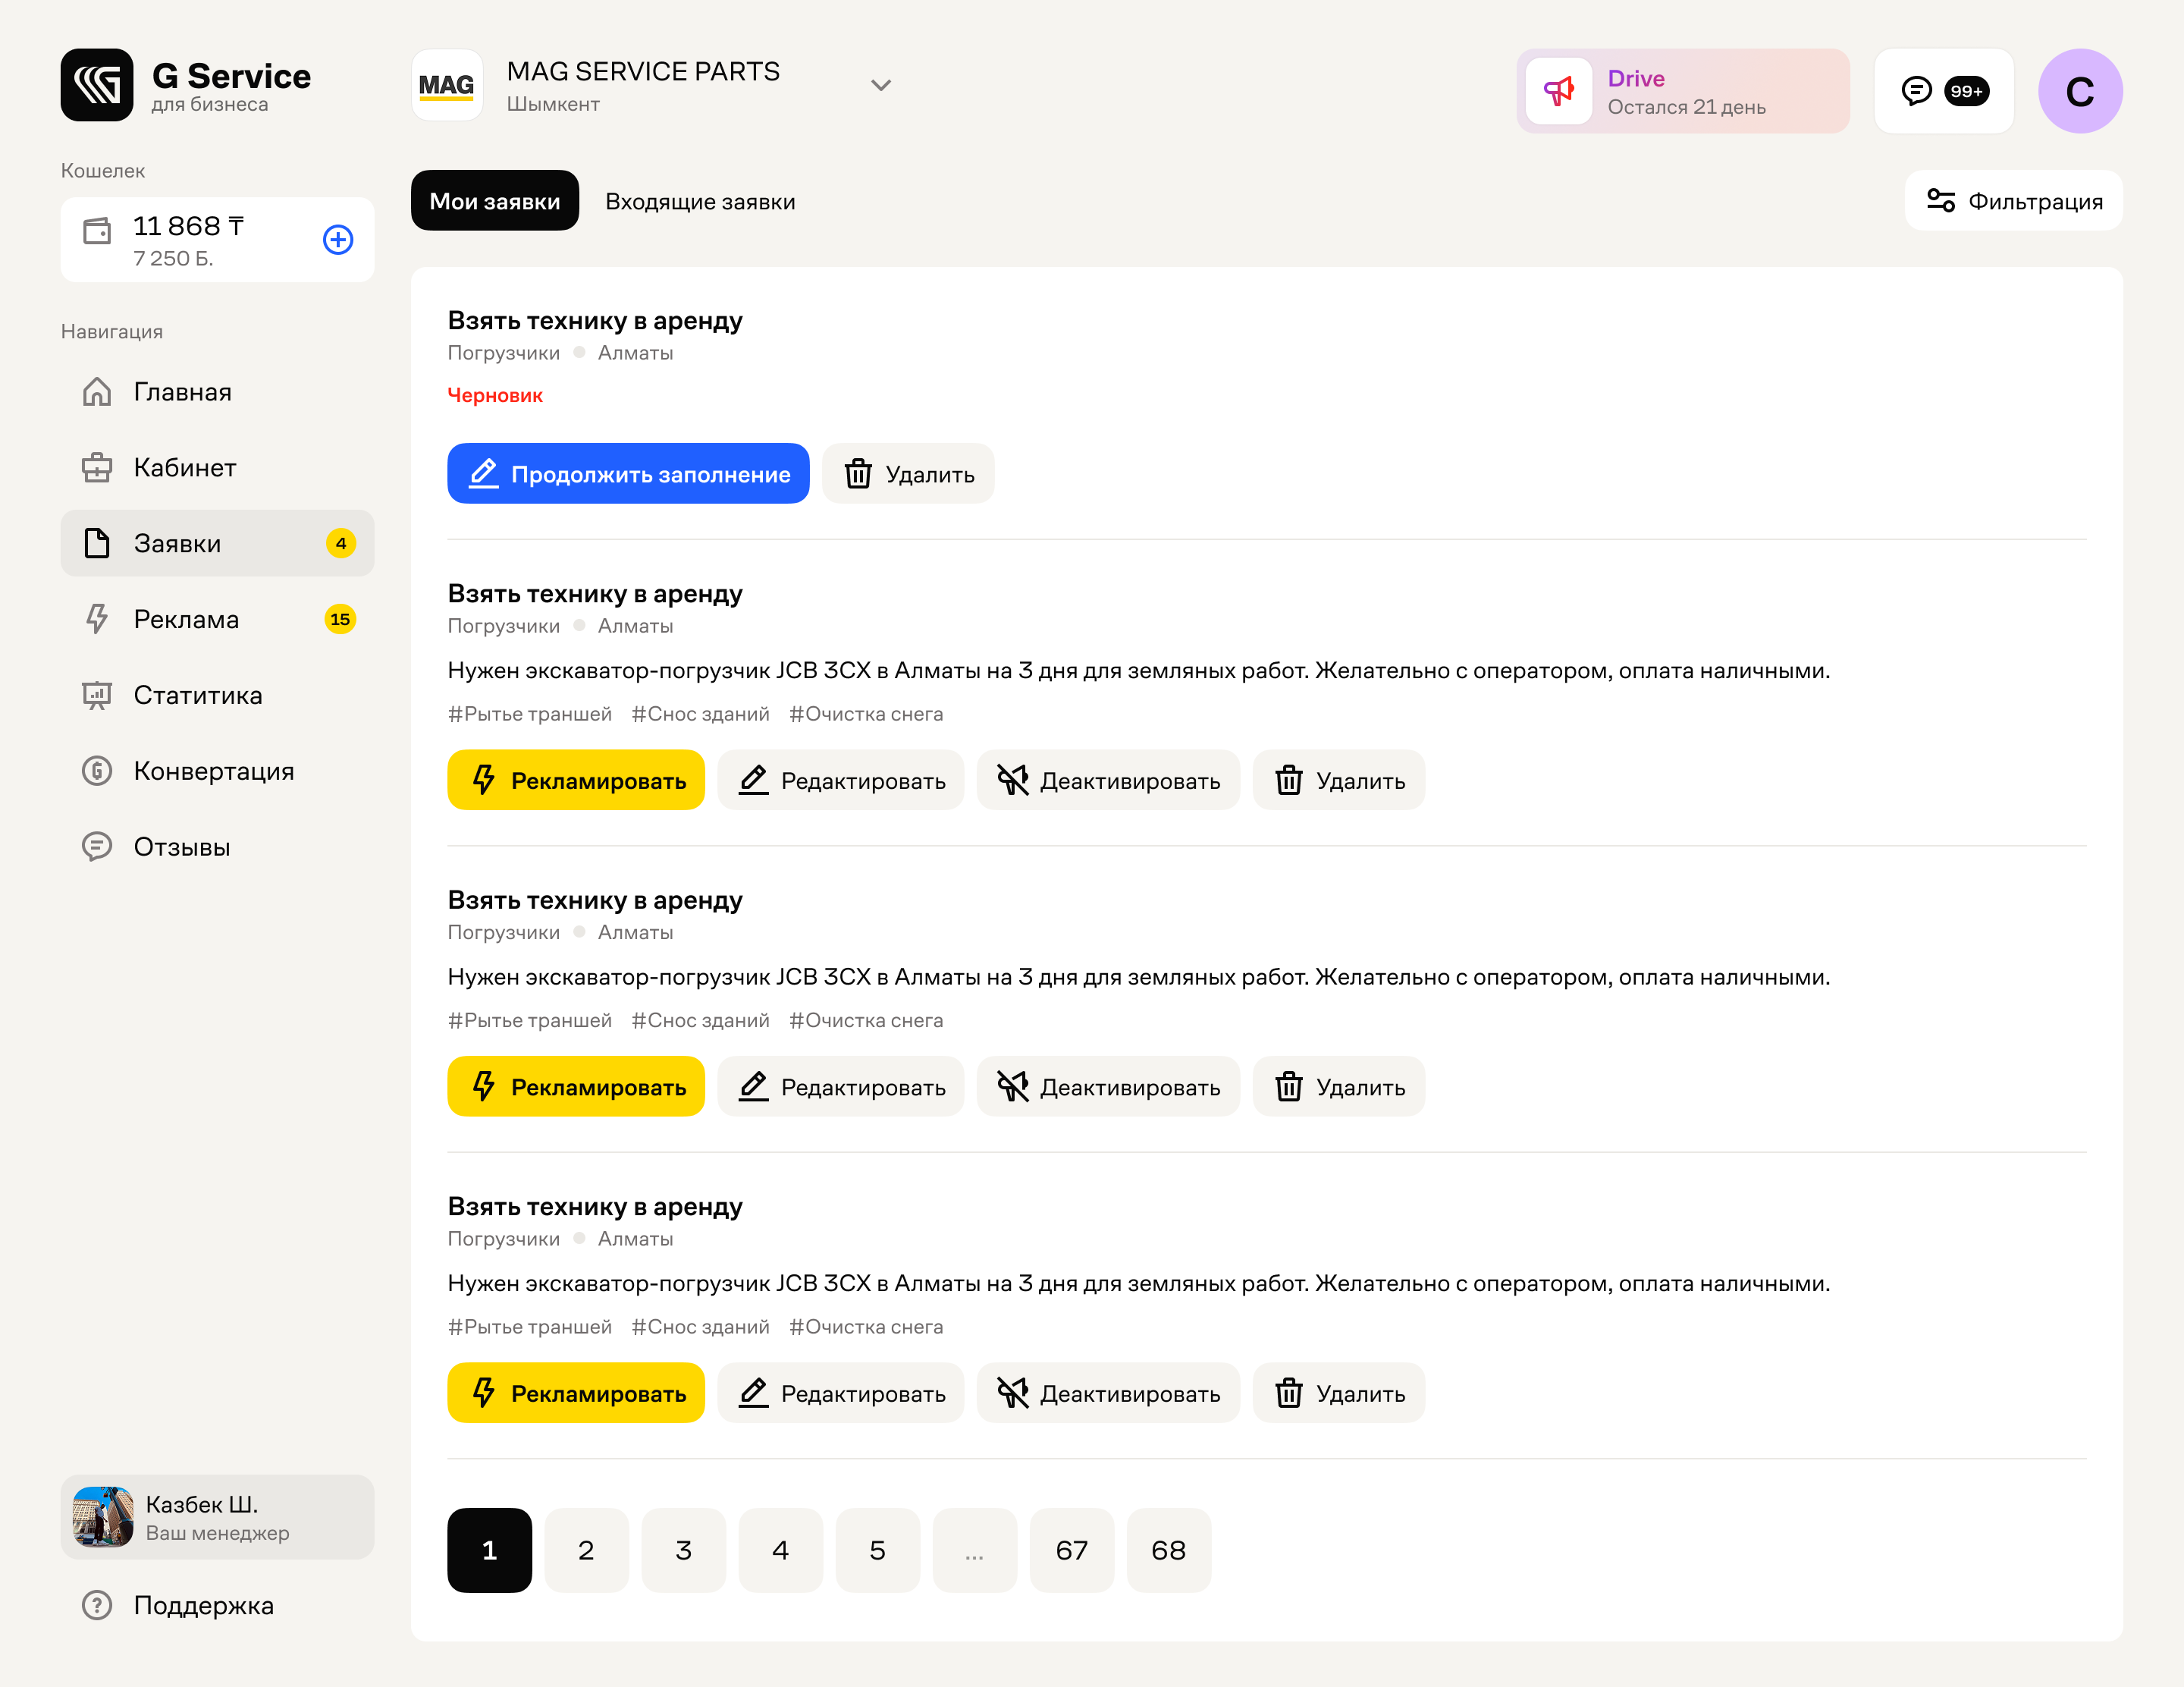Viewport: 2184px width, 1687px height.
Task: Open the user avatar with letter C
Action: 2080,91
